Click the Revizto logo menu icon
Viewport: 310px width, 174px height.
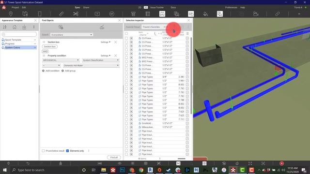coord(4,8)
